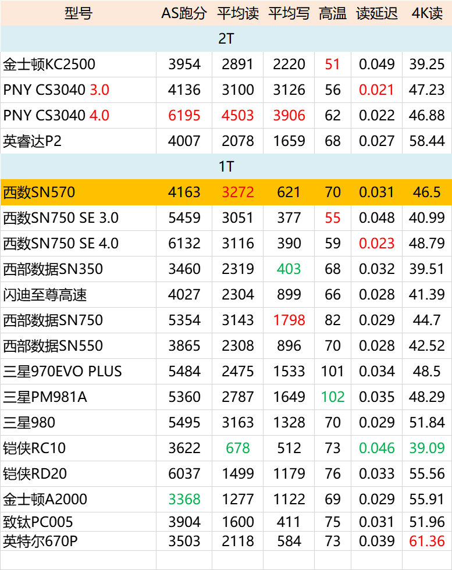Select the SN750 SE 4.0 score 6132
This screenshot has width=452, height=570.
184,243
